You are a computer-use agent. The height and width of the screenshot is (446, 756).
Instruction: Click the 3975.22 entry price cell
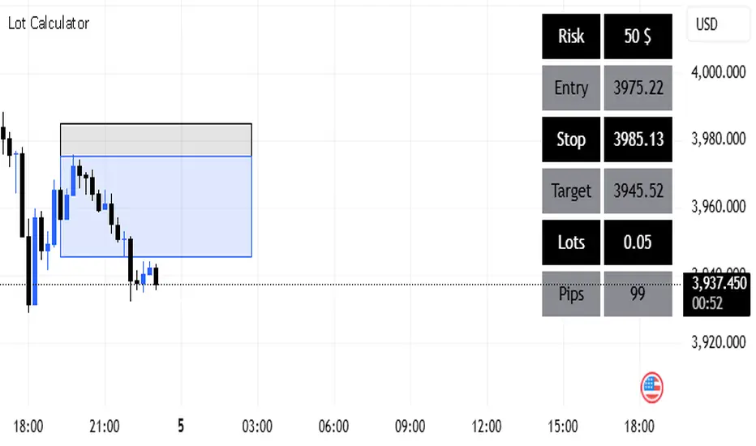point(638,88)
